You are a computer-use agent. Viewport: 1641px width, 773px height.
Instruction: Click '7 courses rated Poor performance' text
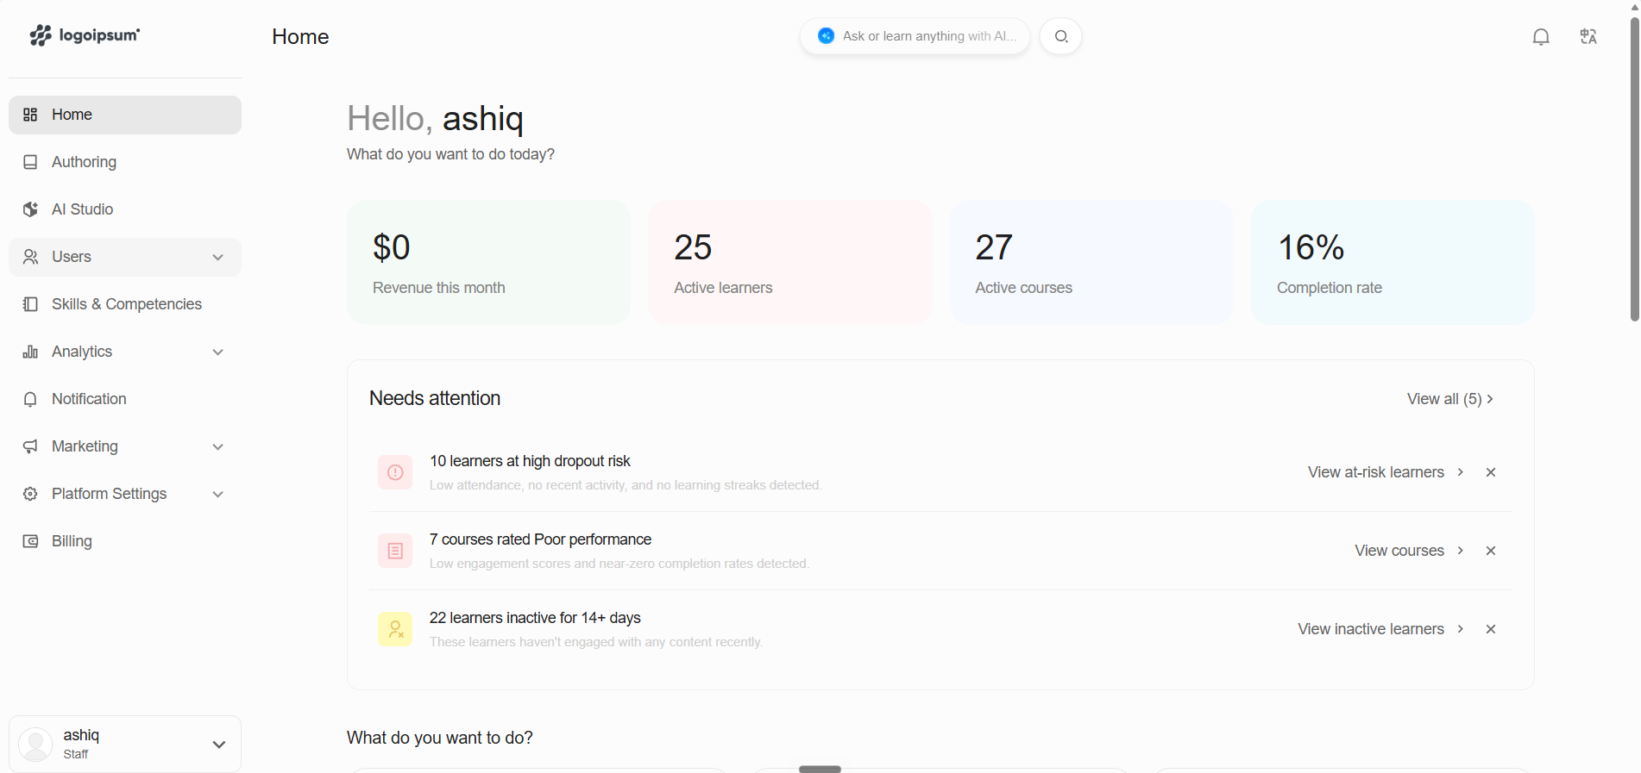pos(540,539)
